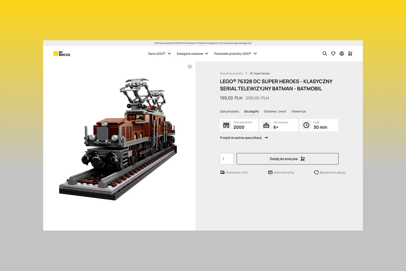Switch to the Opis produktu tab
The image size is (406, 271).
(229, 111)
